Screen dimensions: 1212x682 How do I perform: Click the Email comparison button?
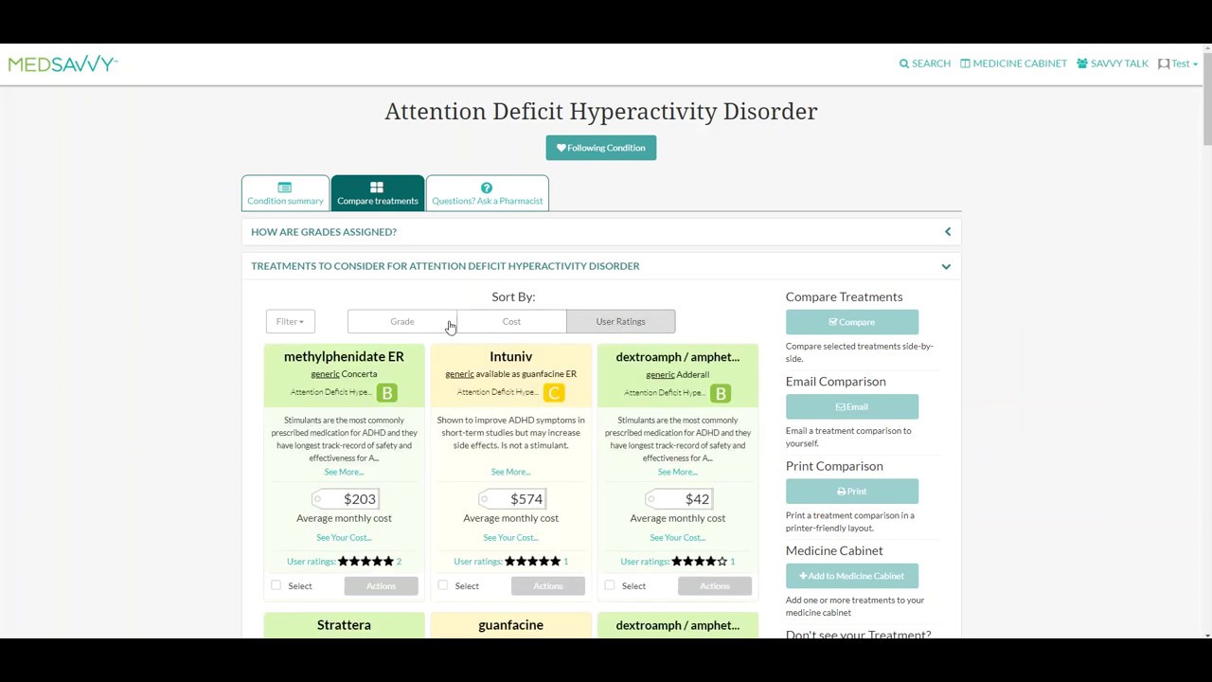851,406
